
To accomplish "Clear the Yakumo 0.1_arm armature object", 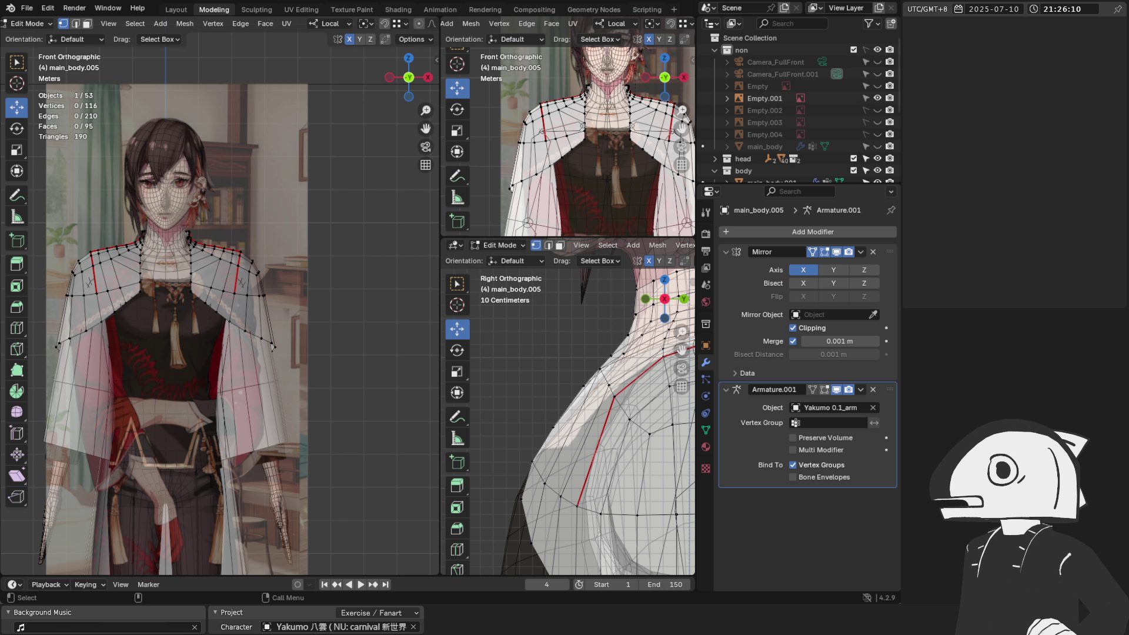I will pos(873,407).
